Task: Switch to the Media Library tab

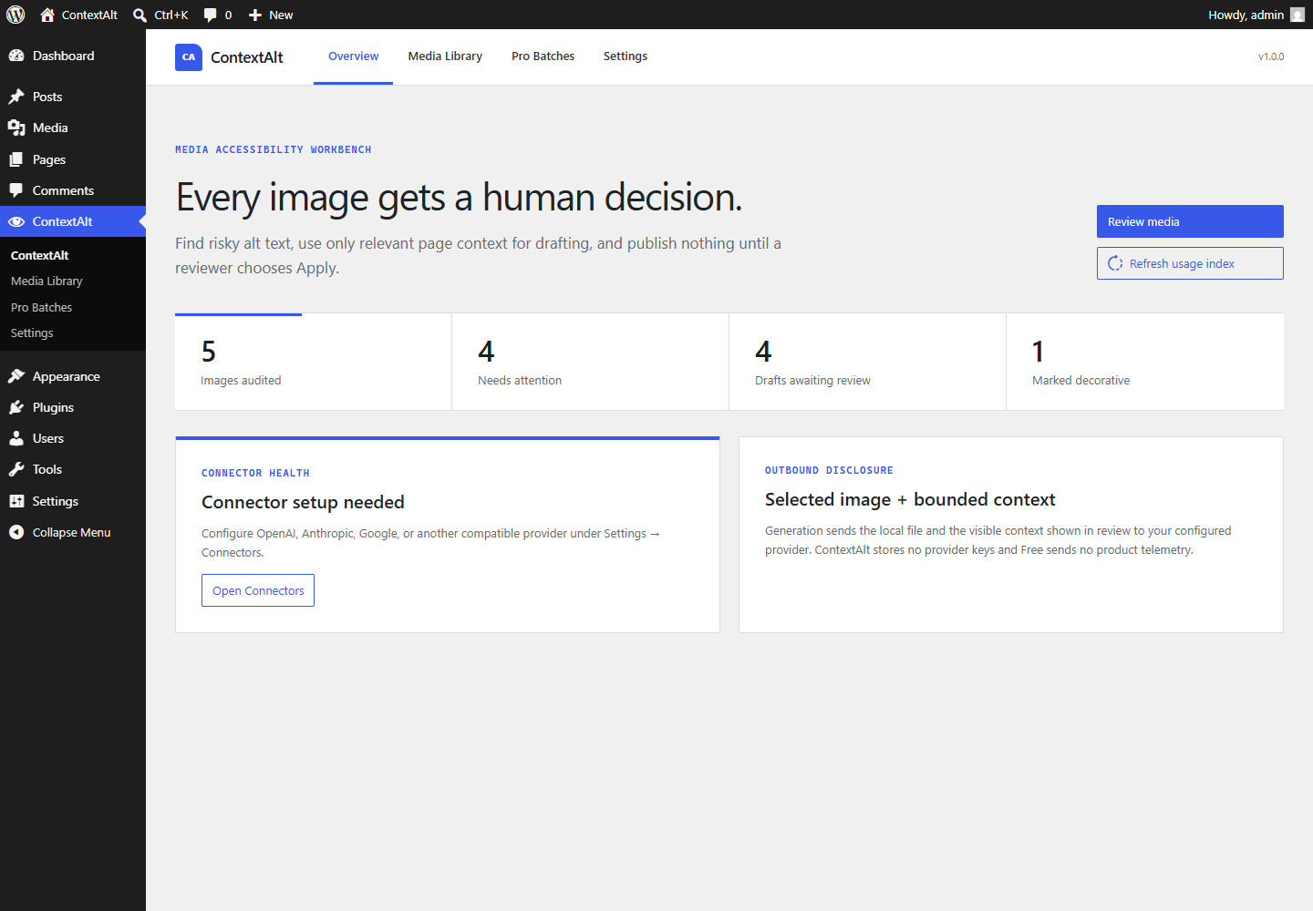Action: click(445, 56)
